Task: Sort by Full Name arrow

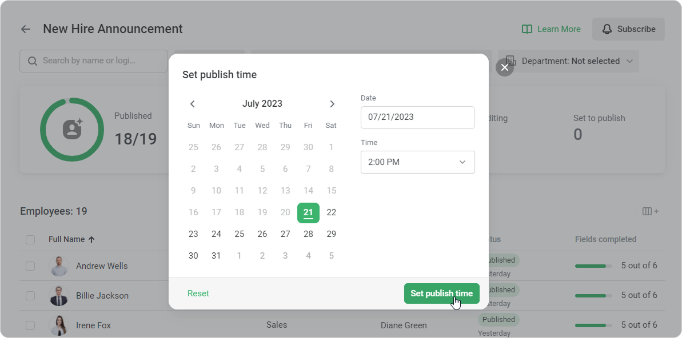Action: tap(91, 239)
